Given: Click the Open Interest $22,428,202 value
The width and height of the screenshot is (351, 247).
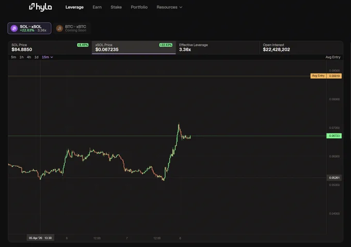Looking at the screenshot, I should (x=276, y=50).
